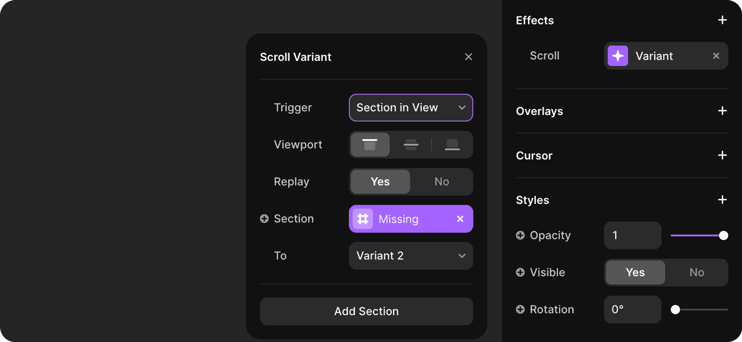Click the Opacity slider handle

tap(723, 235)
